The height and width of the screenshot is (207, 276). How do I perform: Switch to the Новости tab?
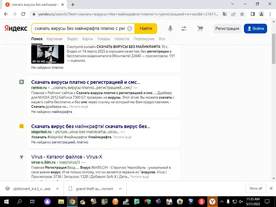pyautogui.click(x=122, y=39)
